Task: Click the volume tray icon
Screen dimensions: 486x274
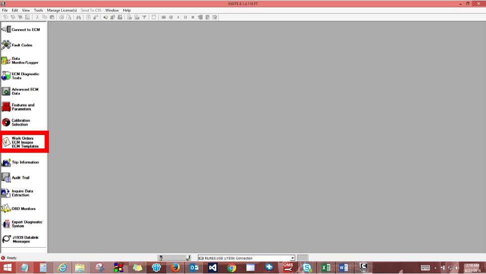Action: point(457,268)
